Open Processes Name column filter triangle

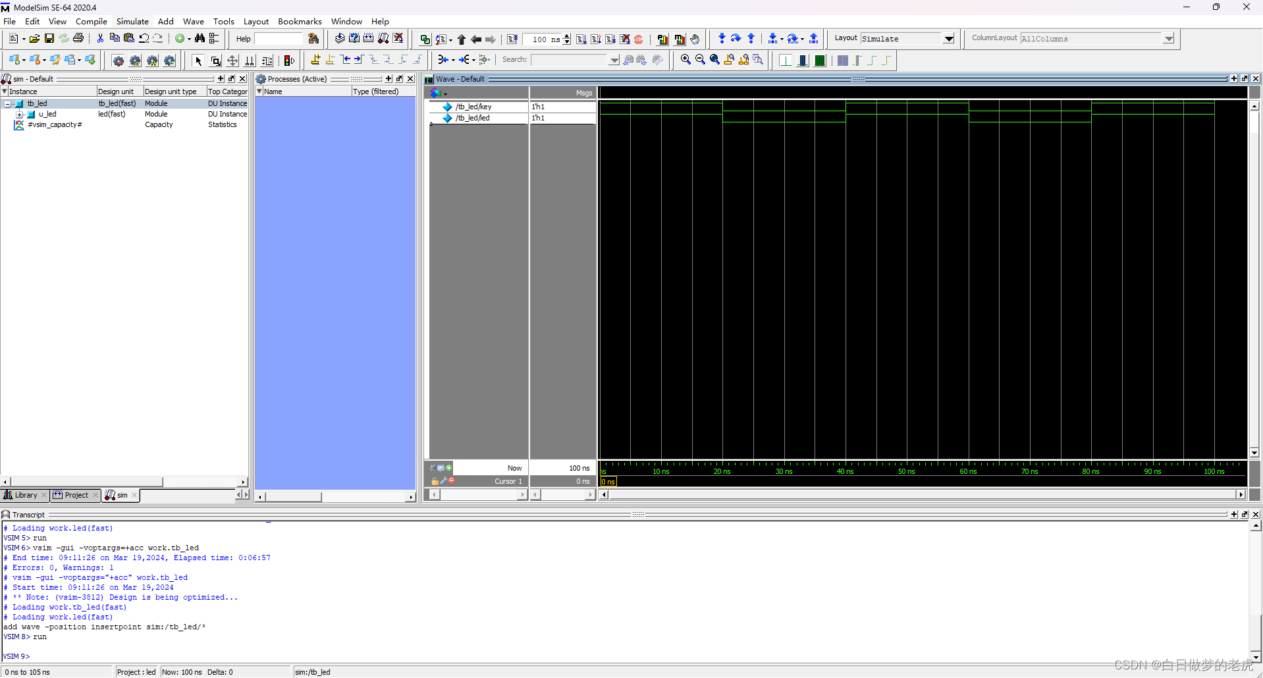point(259,91)
